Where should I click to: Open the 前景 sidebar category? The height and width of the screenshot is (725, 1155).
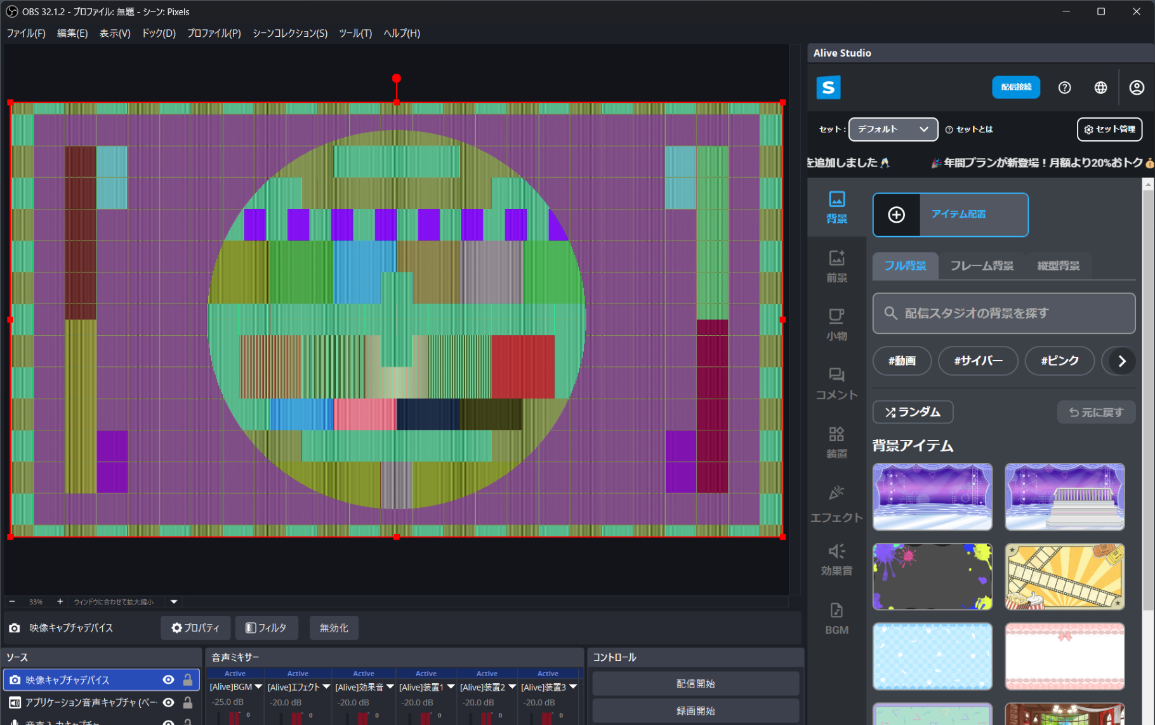[x=836, y=267]
